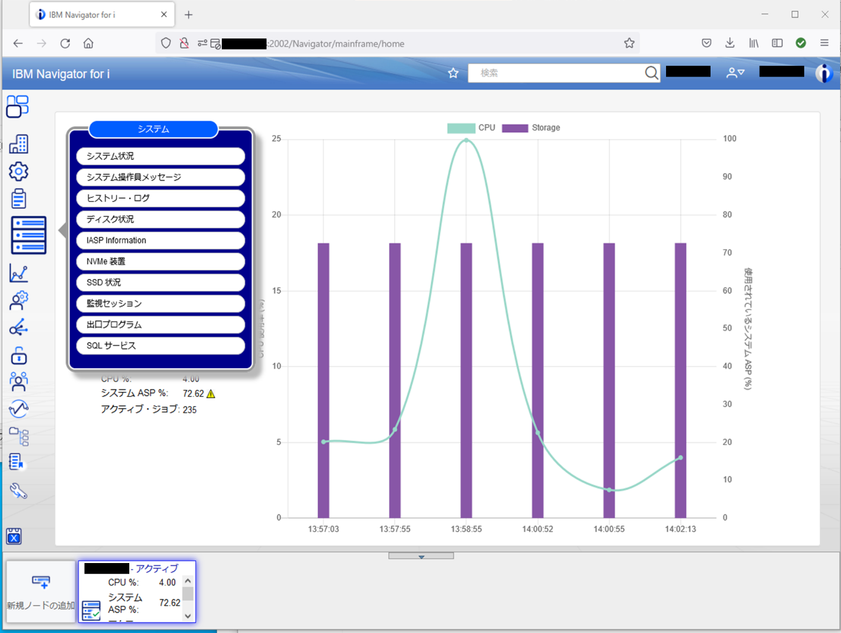Toggle CPU series in chart legend
This screenshot has width=841, height=633.
click(471, 128)
